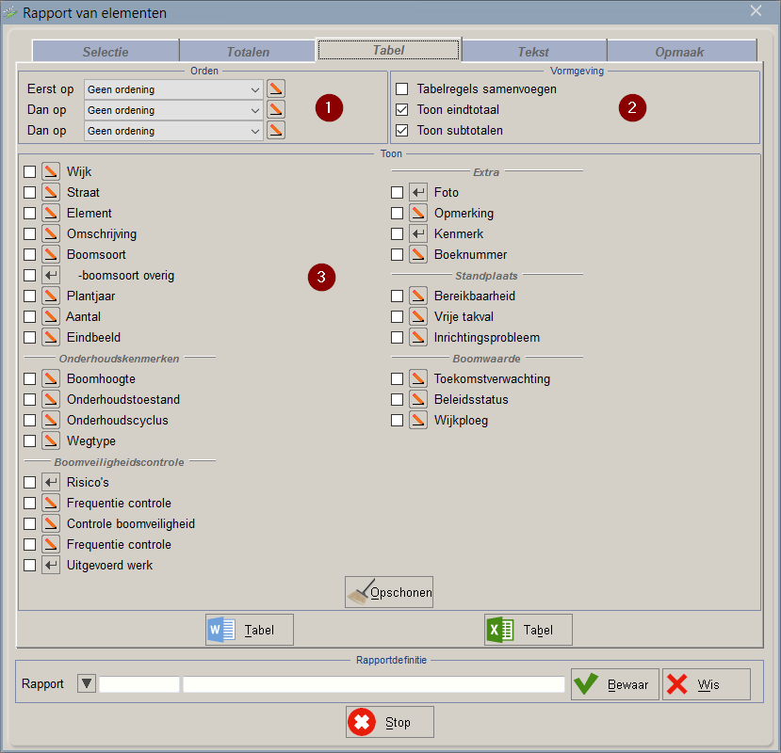
Task: Click the wide Rapport description text field
Action: (x=373, y=684)
